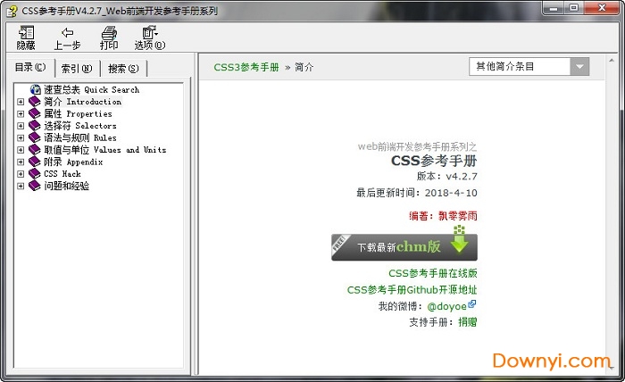
Task: Click the Quick Search globe page icon
Action: point(36,89)
